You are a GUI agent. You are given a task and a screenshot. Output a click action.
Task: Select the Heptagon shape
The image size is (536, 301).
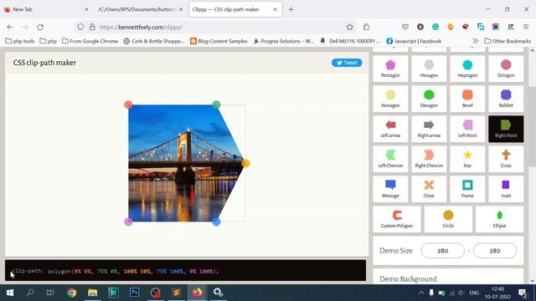click(467, 69)
